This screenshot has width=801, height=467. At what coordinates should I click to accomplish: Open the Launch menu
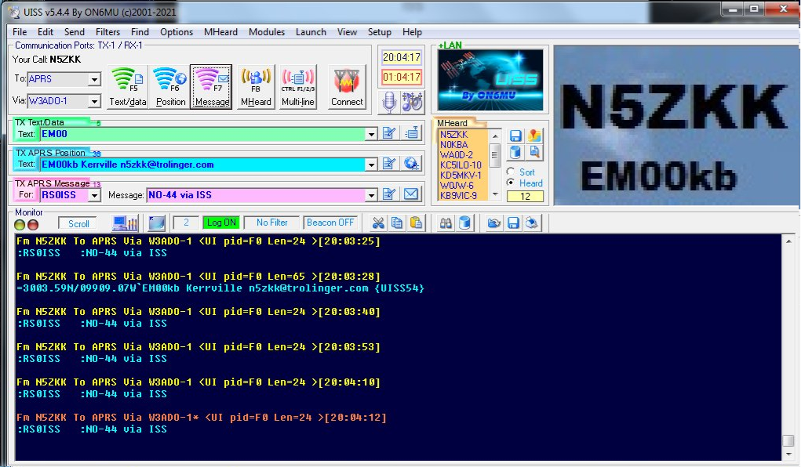tap(311, 31)
